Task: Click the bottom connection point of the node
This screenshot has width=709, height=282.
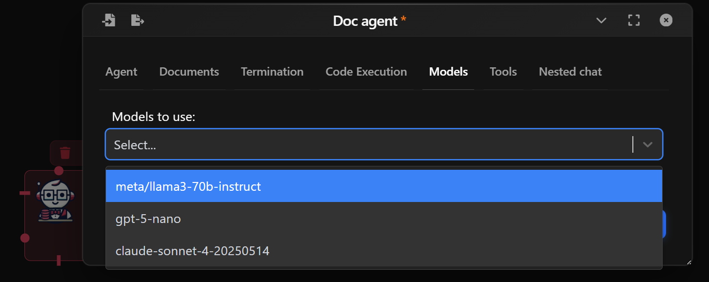Action: click(59, 262)
